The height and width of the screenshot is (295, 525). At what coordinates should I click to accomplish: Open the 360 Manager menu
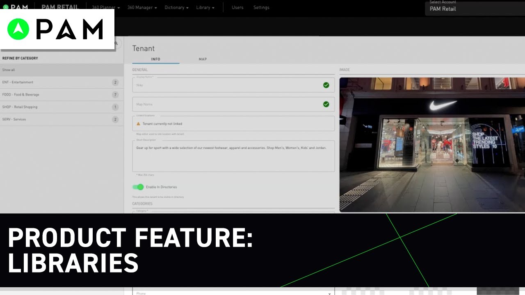tap(142, 7)
